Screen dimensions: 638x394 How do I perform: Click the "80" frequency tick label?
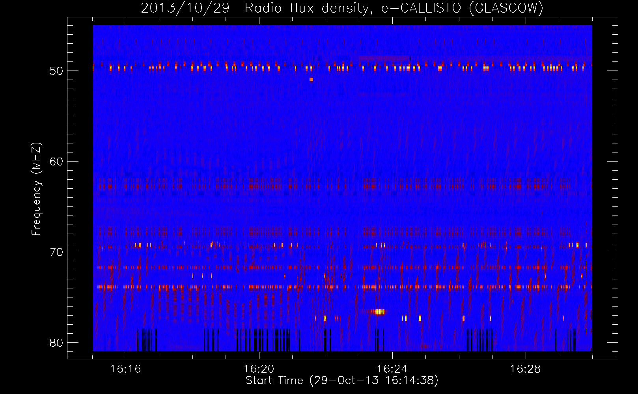pos(56,343)
